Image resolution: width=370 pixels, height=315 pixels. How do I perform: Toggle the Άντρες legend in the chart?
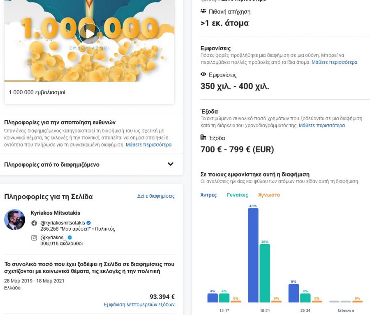(x=208, y=195)
